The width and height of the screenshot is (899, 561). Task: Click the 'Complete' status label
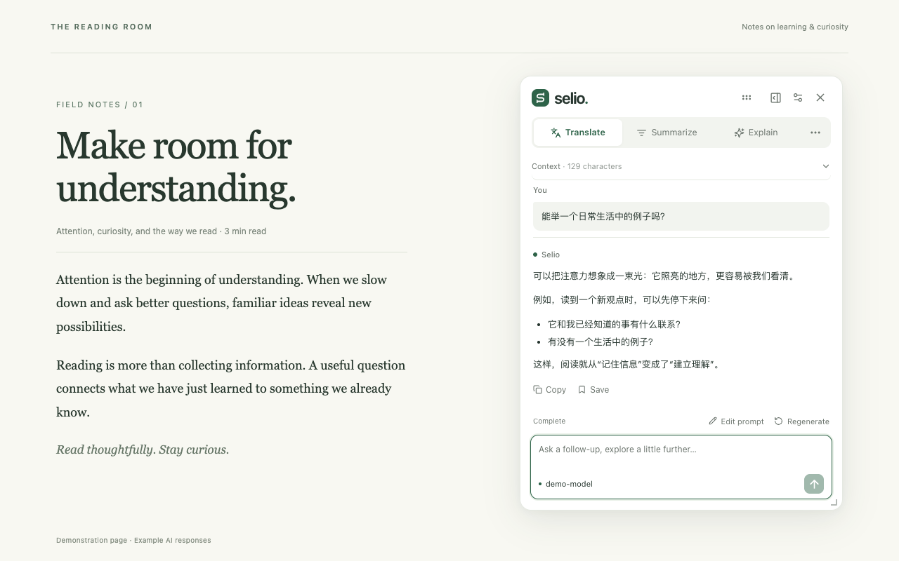(x=549, y=421)
